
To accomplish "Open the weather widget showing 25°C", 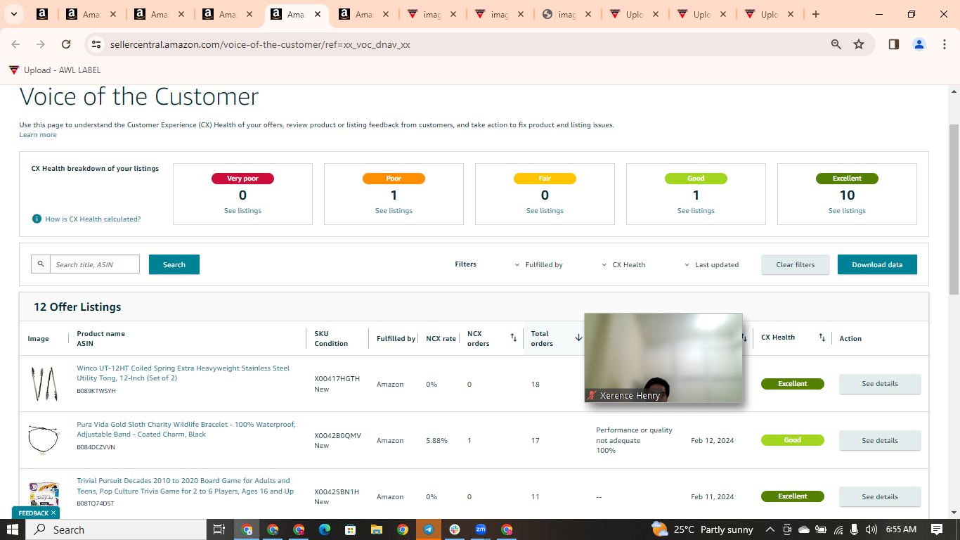I will (702, 529).
